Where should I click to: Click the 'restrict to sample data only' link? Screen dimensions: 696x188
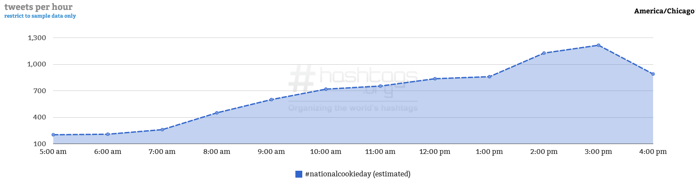click(x=40, y=16)
